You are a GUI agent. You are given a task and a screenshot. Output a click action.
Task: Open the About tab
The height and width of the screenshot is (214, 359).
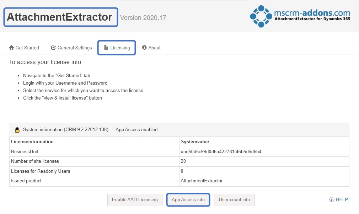pos(151,48)
